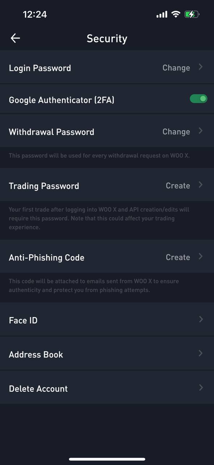This screenshot has width=214, height=465.
Task: Disable Google Authenticator 2FA toggle
Action: [198, 98]
